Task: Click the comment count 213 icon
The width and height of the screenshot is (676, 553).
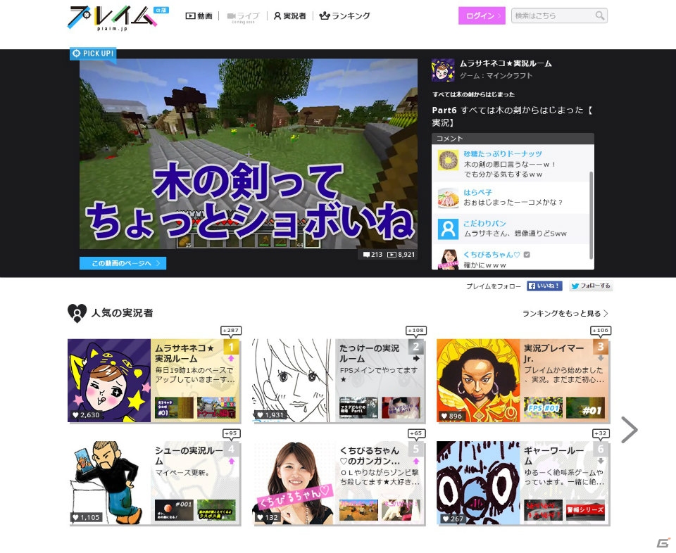Action: 366,255
